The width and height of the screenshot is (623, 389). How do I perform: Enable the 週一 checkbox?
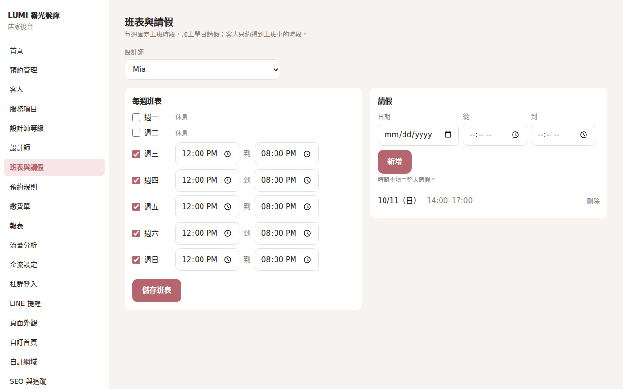pyautogui.click(x=136, y=117)
